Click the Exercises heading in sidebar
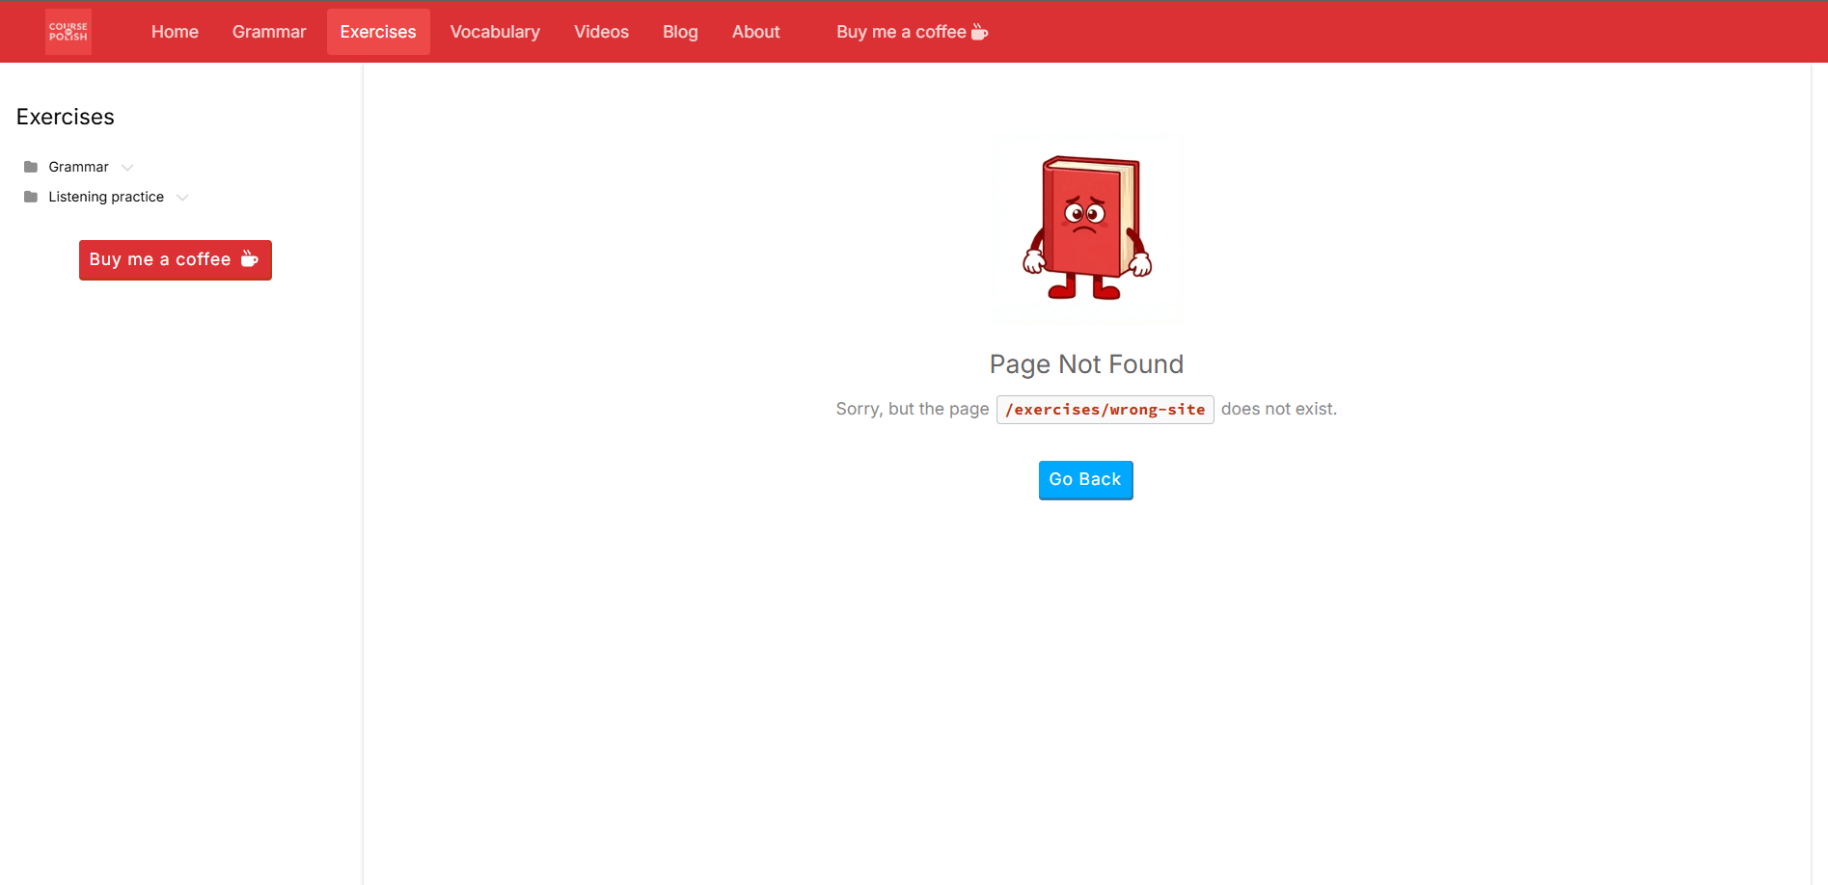The image size is (1828, 885). [65, 117]
